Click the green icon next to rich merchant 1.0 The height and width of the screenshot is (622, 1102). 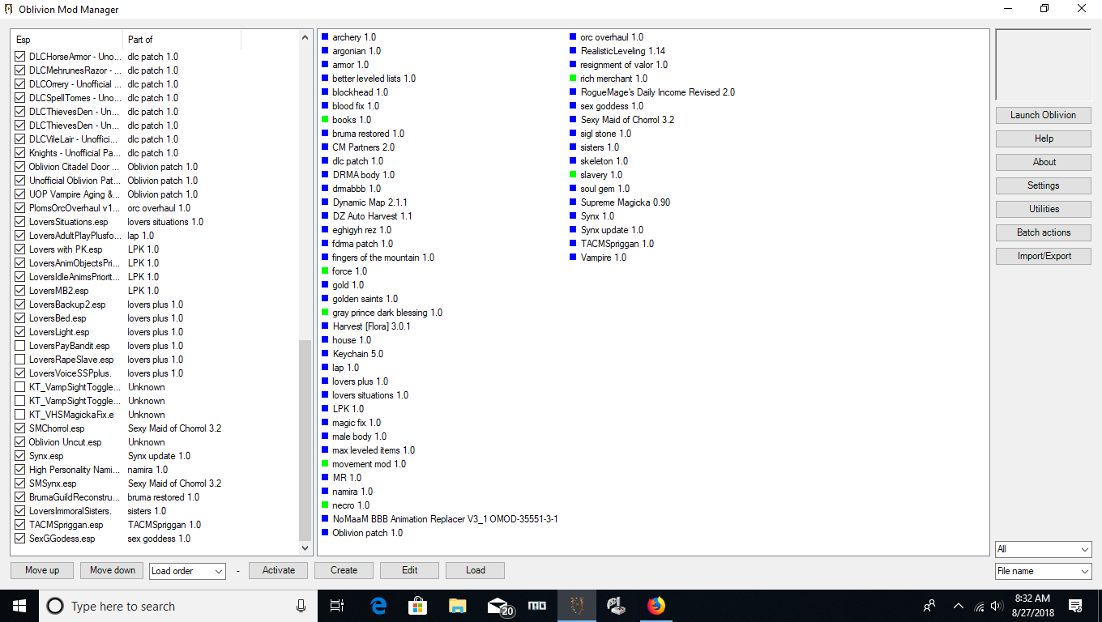573,79
